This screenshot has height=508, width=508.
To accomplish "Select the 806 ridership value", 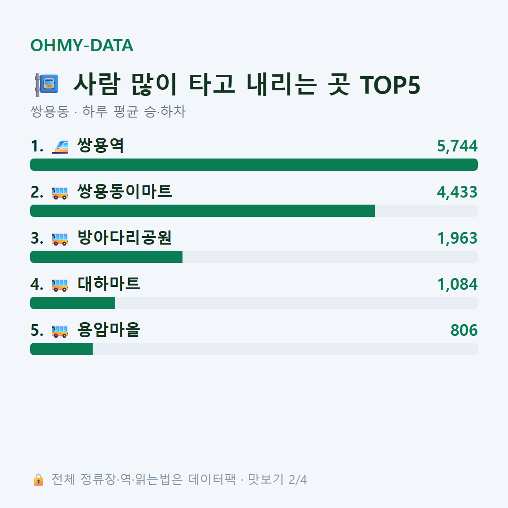I will pos(464,330).
